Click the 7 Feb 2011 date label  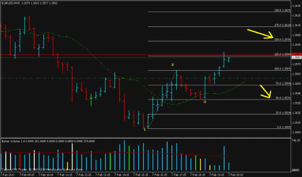coord(7,175)
